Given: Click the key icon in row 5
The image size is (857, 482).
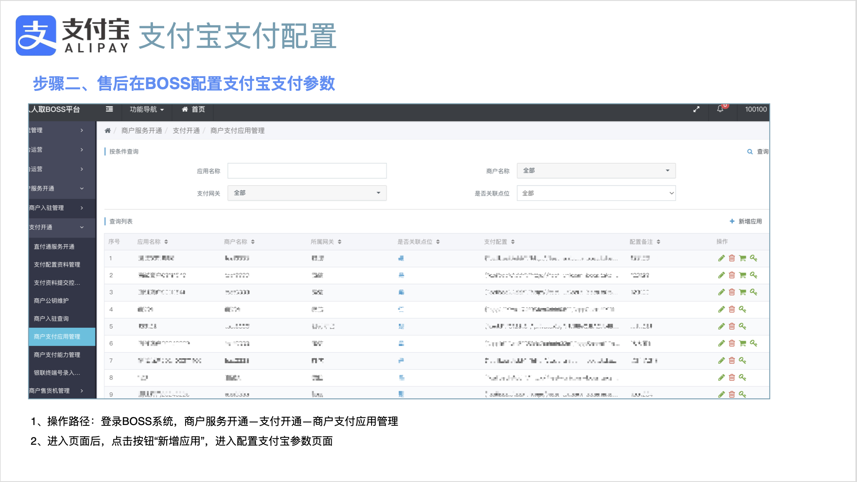Looking at the screenshot, I should [743, 326].
